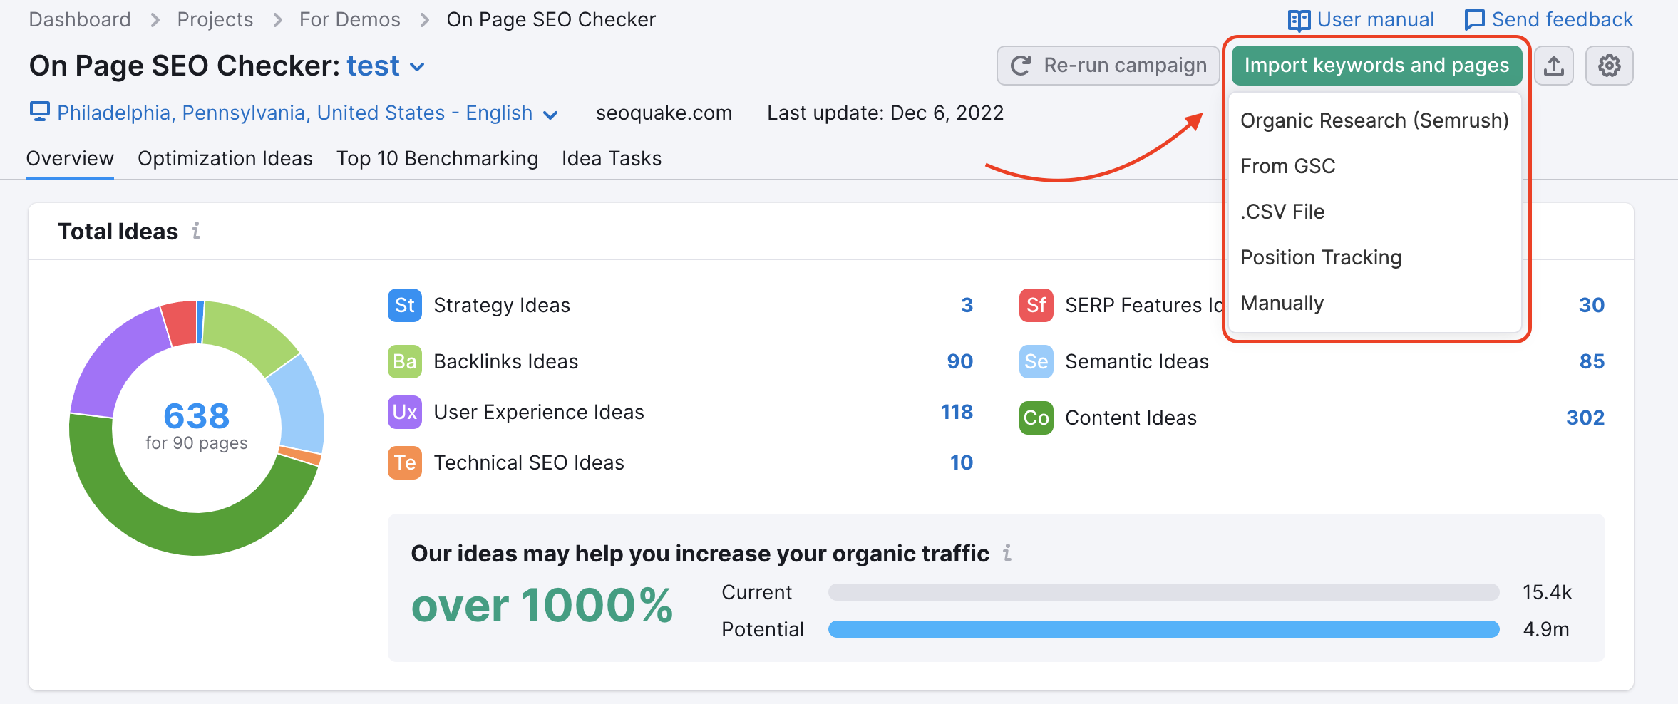Switch to the Top 10 Benchmarking tab

point(437,158)
